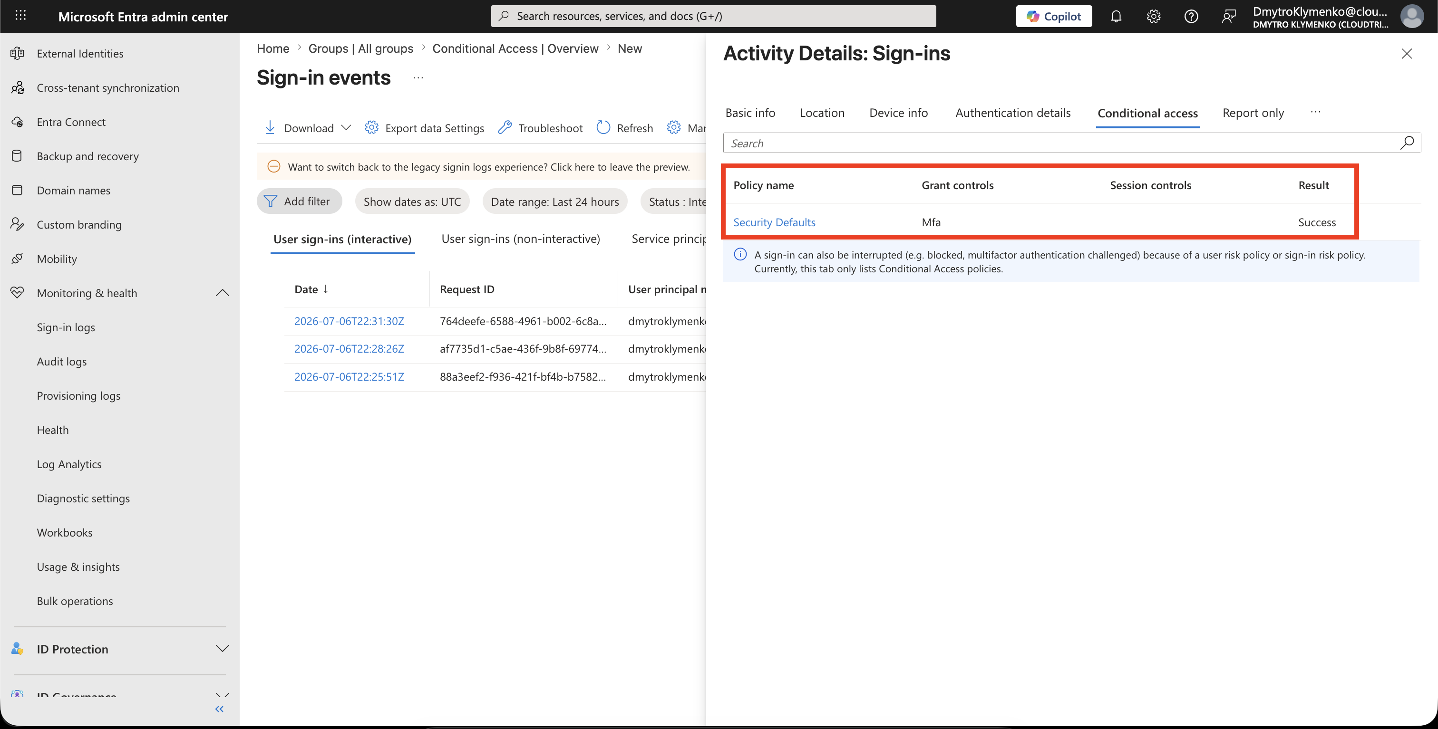Switch to the Basic info tab

[750, 113]
